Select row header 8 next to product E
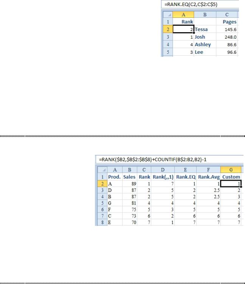This screenshot has height=284, width=245. pyautogui.click(x=102, y=222)
